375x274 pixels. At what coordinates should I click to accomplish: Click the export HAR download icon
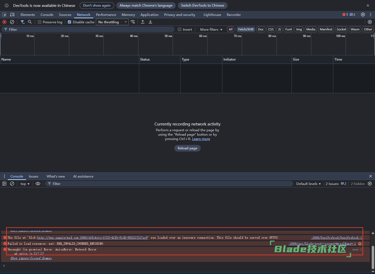[x=150, y=22]
